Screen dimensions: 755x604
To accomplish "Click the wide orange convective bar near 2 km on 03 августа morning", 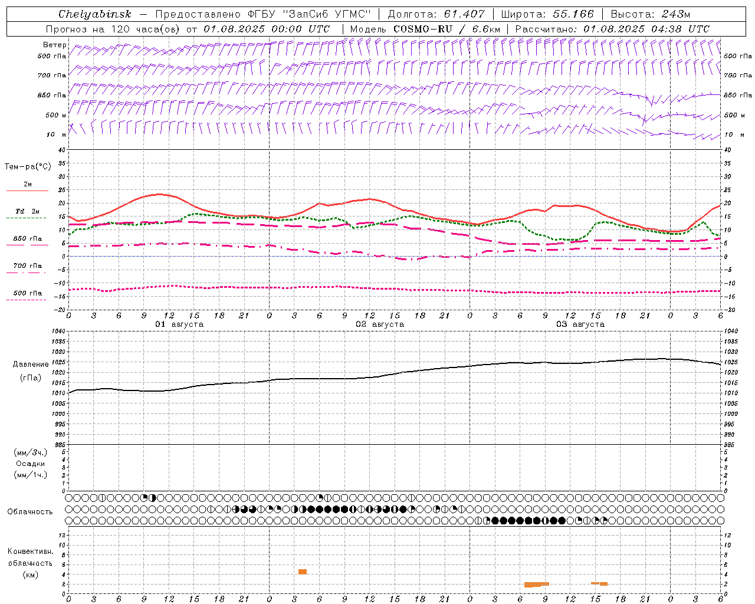I will tap(536, 585).
